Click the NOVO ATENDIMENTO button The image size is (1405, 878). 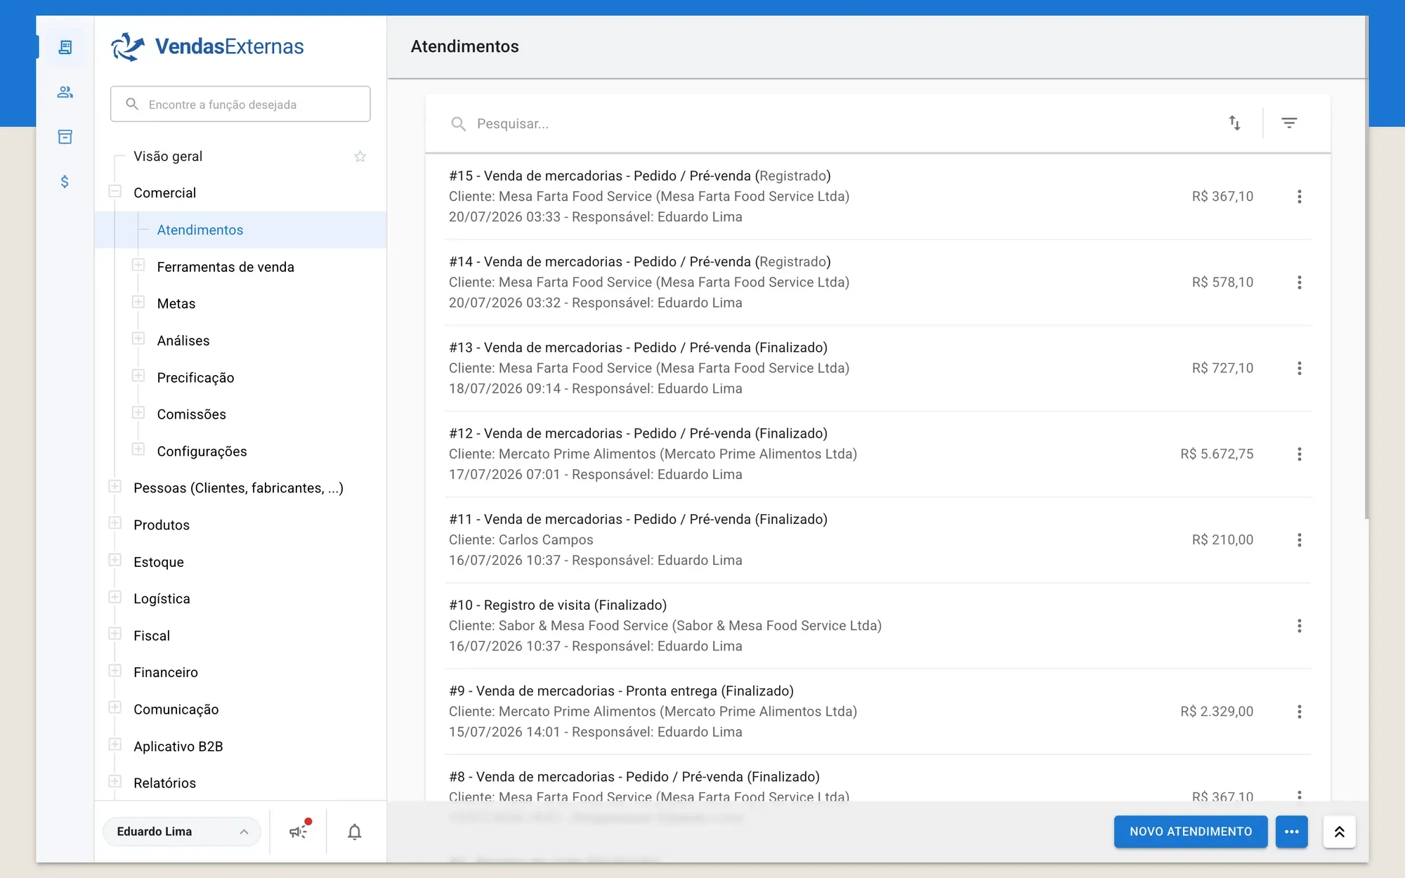1191,832
